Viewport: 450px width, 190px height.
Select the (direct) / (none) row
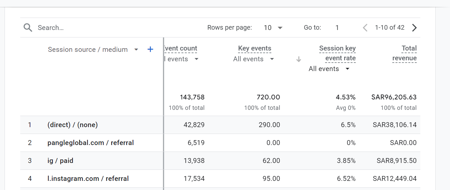[x=220, y=125]
